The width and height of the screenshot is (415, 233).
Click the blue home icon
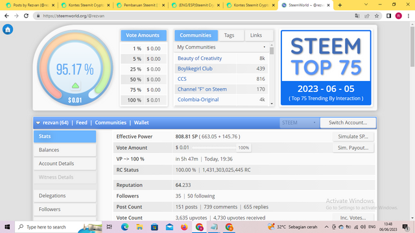coord(8,29)
